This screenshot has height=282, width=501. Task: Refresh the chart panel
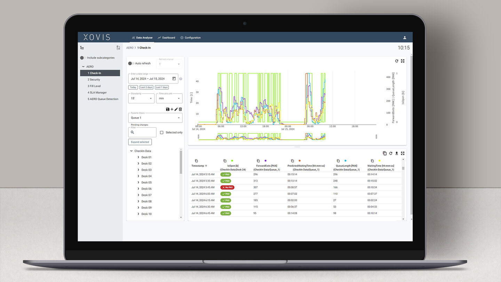pos(397,61)
